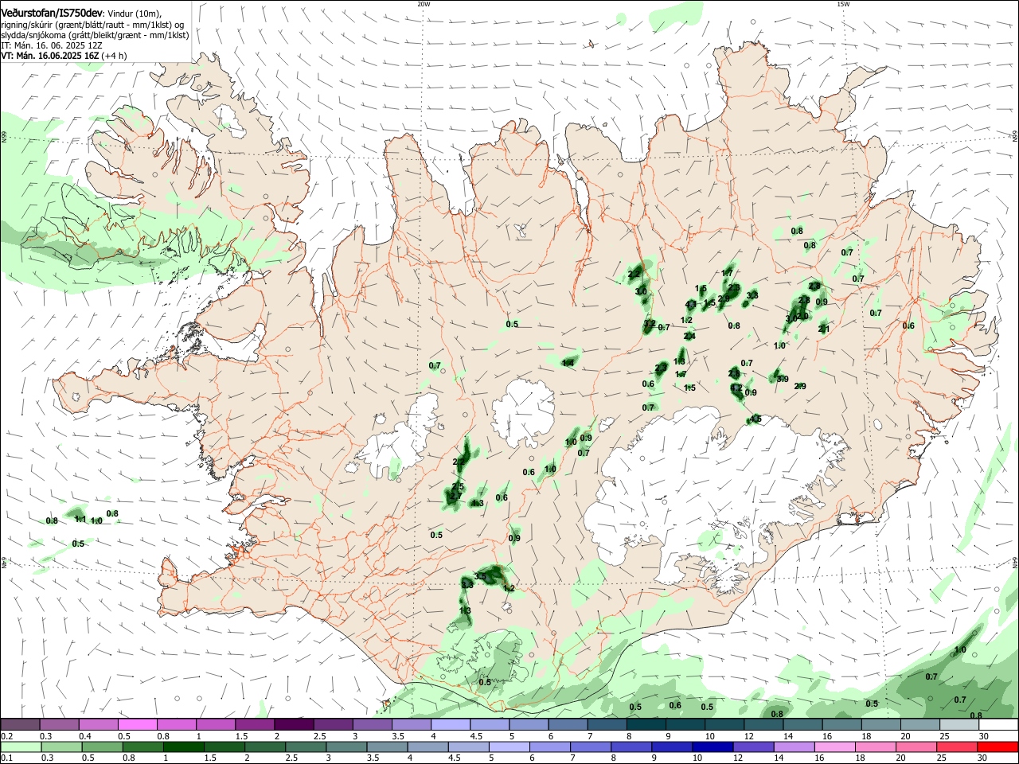Click the precipitation value 1.1 over the sea in the west
The width and height of the screenshot is (1019, 764).
[80, 519]
